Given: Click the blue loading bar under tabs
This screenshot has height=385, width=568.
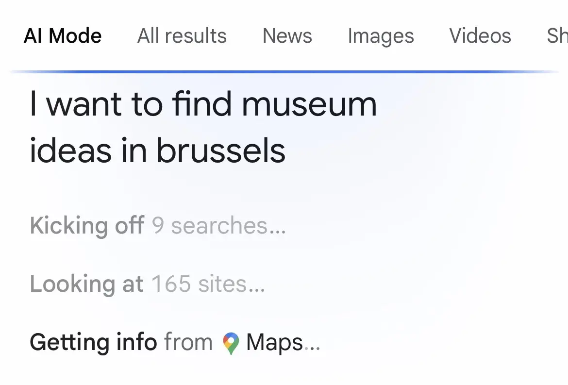Looking at the screenshot, I should pyautogui.click(x=284, y=72).
